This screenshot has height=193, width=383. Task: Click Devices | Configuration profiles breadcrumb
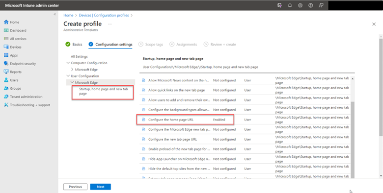[104, 15]
